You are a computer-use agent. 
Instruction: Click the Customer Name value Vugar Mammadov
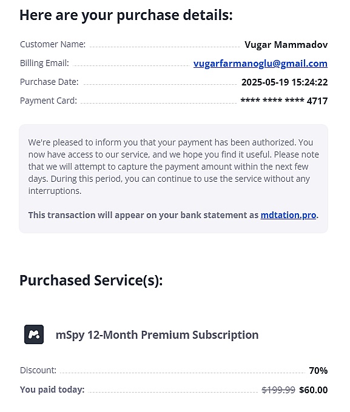(286, 45)
